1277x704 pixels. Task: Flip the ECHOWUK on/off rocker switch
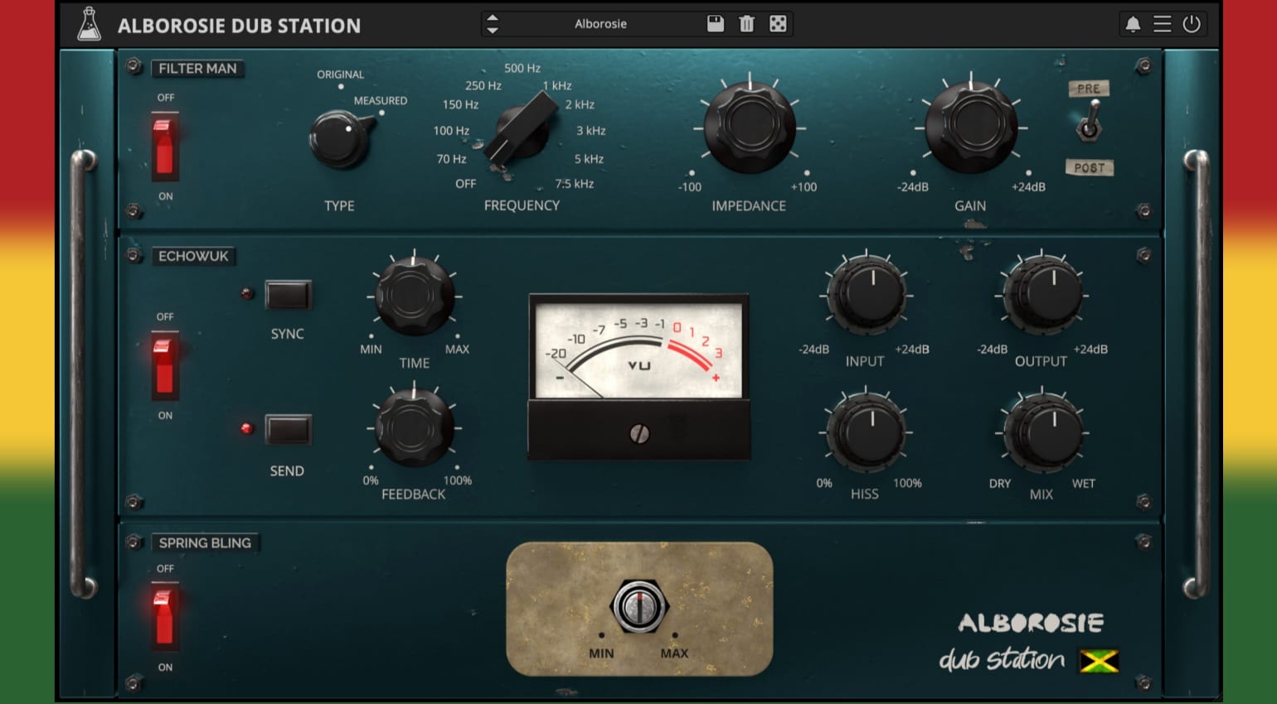point(164,365)
